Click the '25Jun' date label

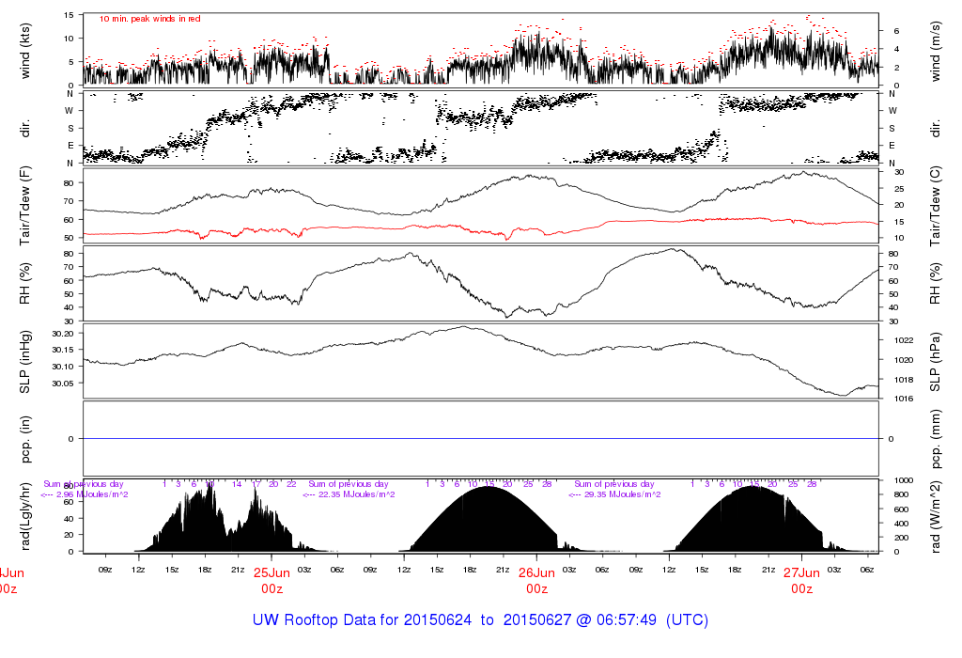click(272, 572)
